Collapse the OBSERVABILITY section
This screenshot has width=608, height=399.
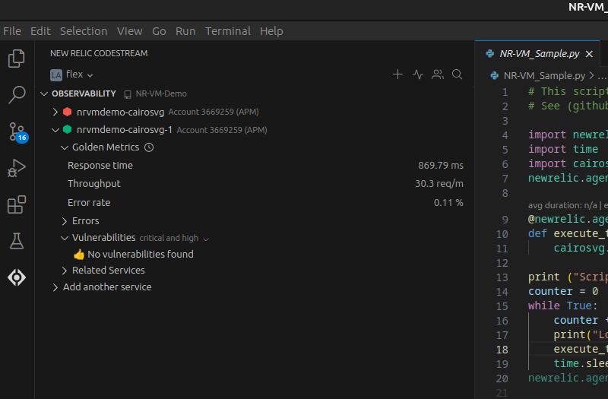[44, 93]
